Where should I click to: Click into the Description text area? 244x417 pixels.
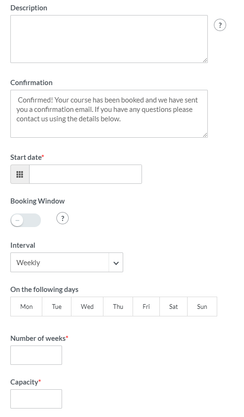(x=109, y=39)
